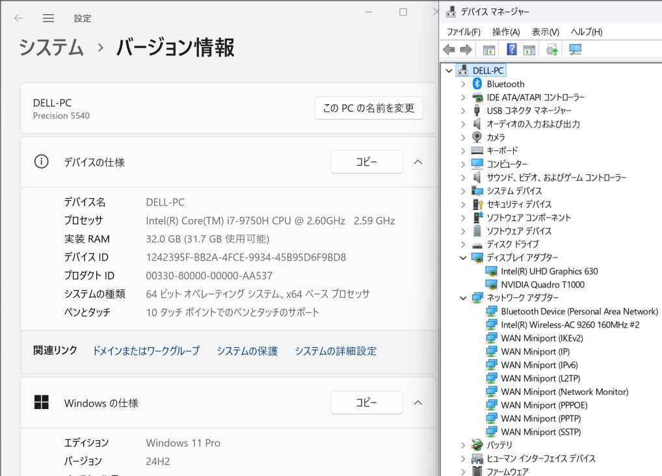The image size is (662, 476).
Task: Expand the サウンド、ビデオ、およびゲーム コントローラー category
Action: pos(463,178)
